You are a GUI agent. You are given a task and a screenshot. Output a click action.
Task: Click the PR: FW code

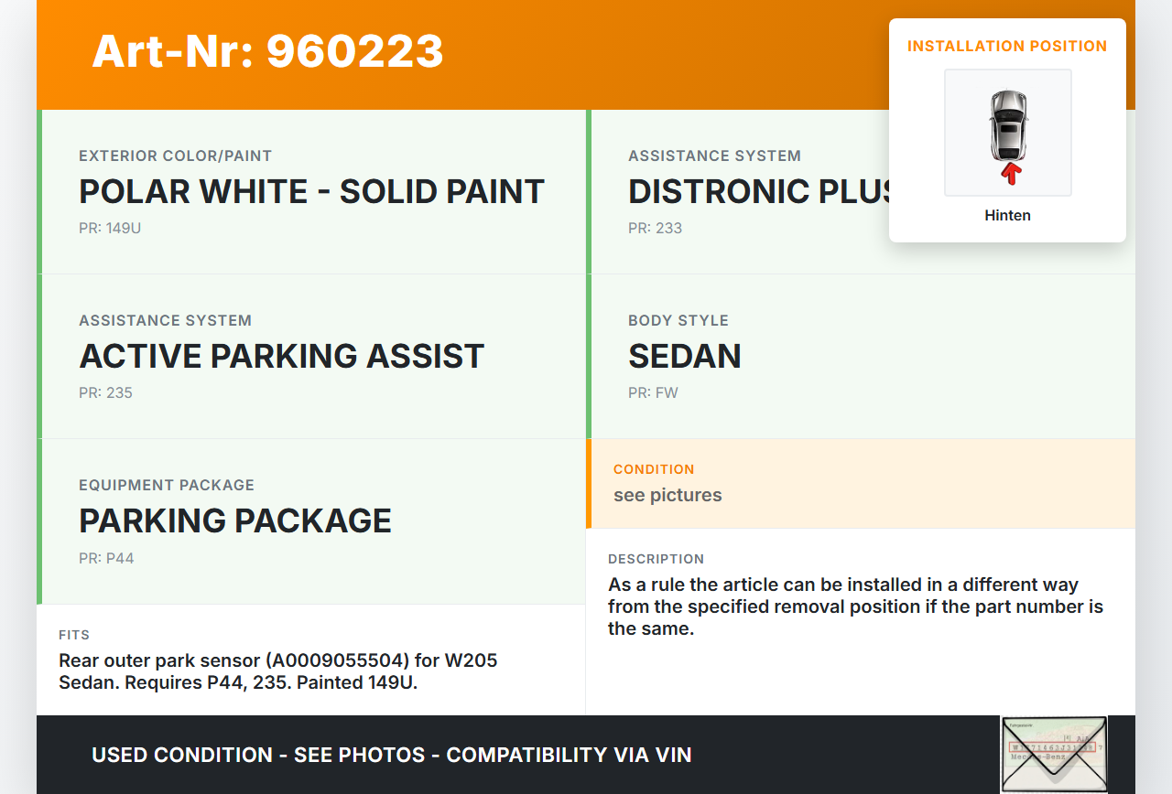[653, 392]
